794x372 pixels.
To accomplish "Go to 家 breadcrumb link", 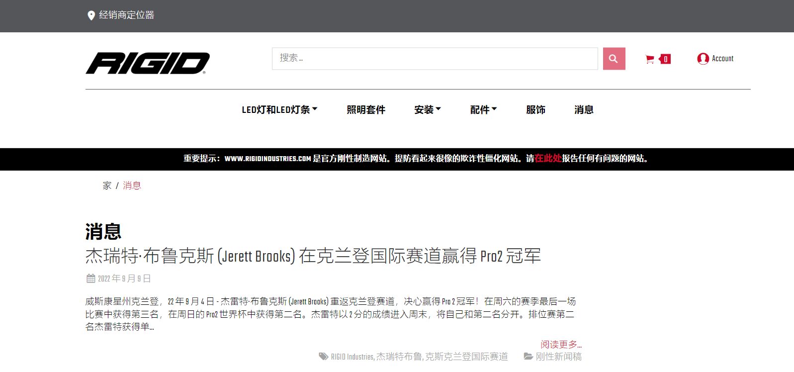I will pos(107,186).
